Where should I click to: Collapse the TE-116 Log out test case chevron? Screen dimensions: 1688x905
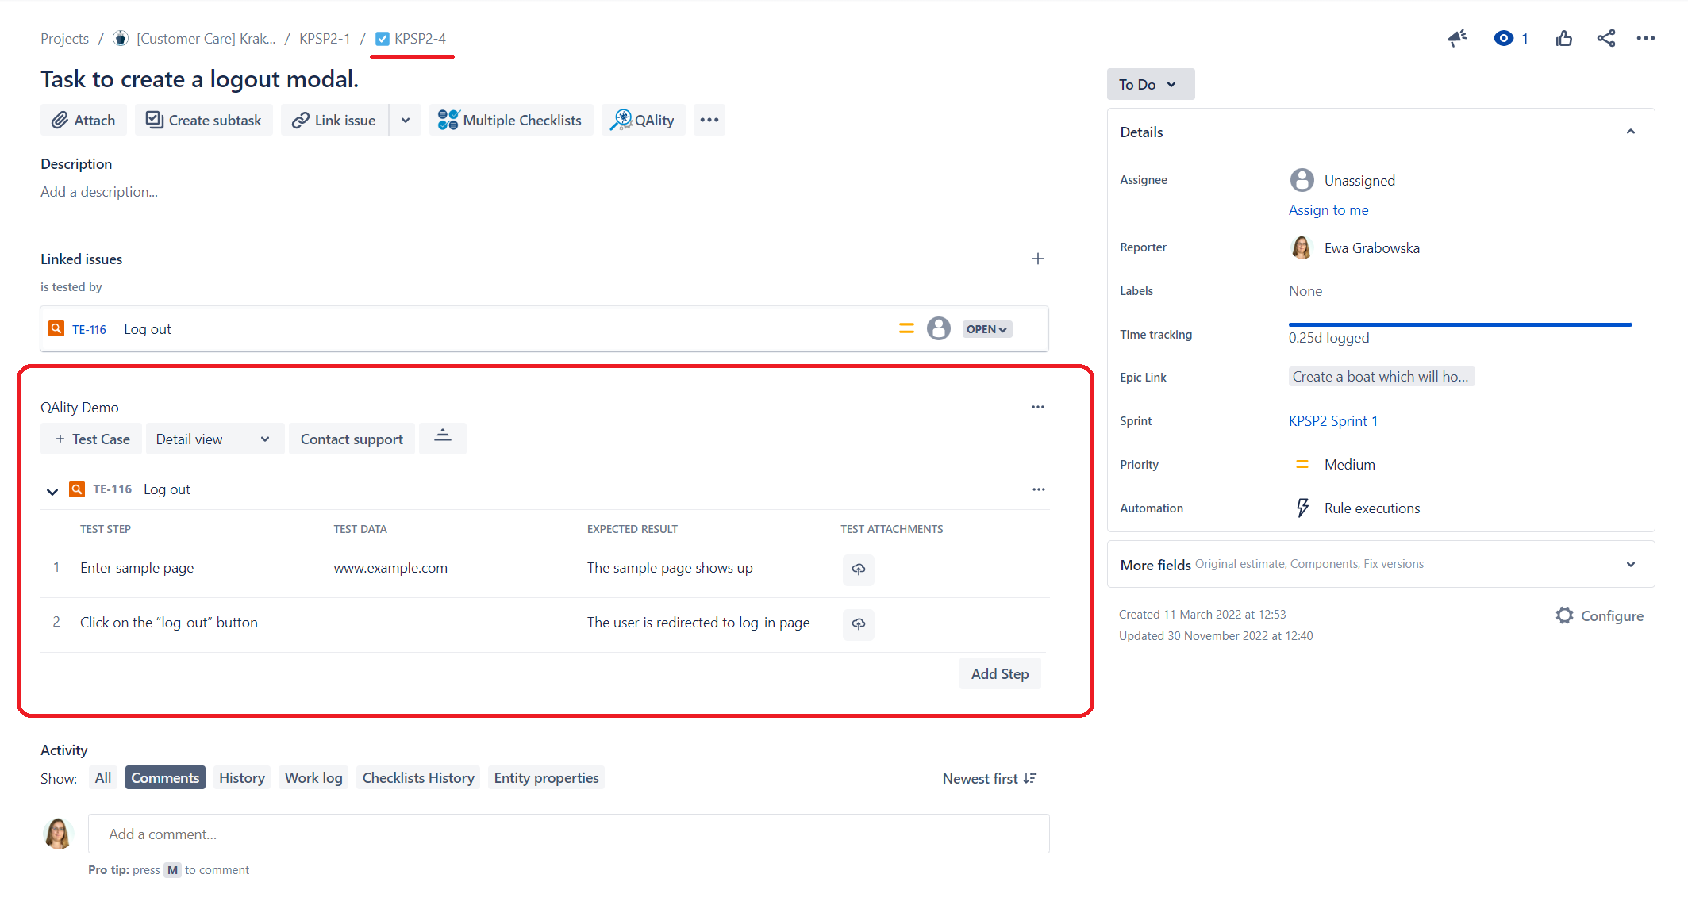coord(52,489)
